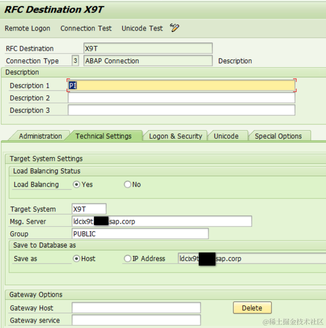Click the Group field containing PUBLIC
This screenshot has width=326, height=328.
coord(140,234)
